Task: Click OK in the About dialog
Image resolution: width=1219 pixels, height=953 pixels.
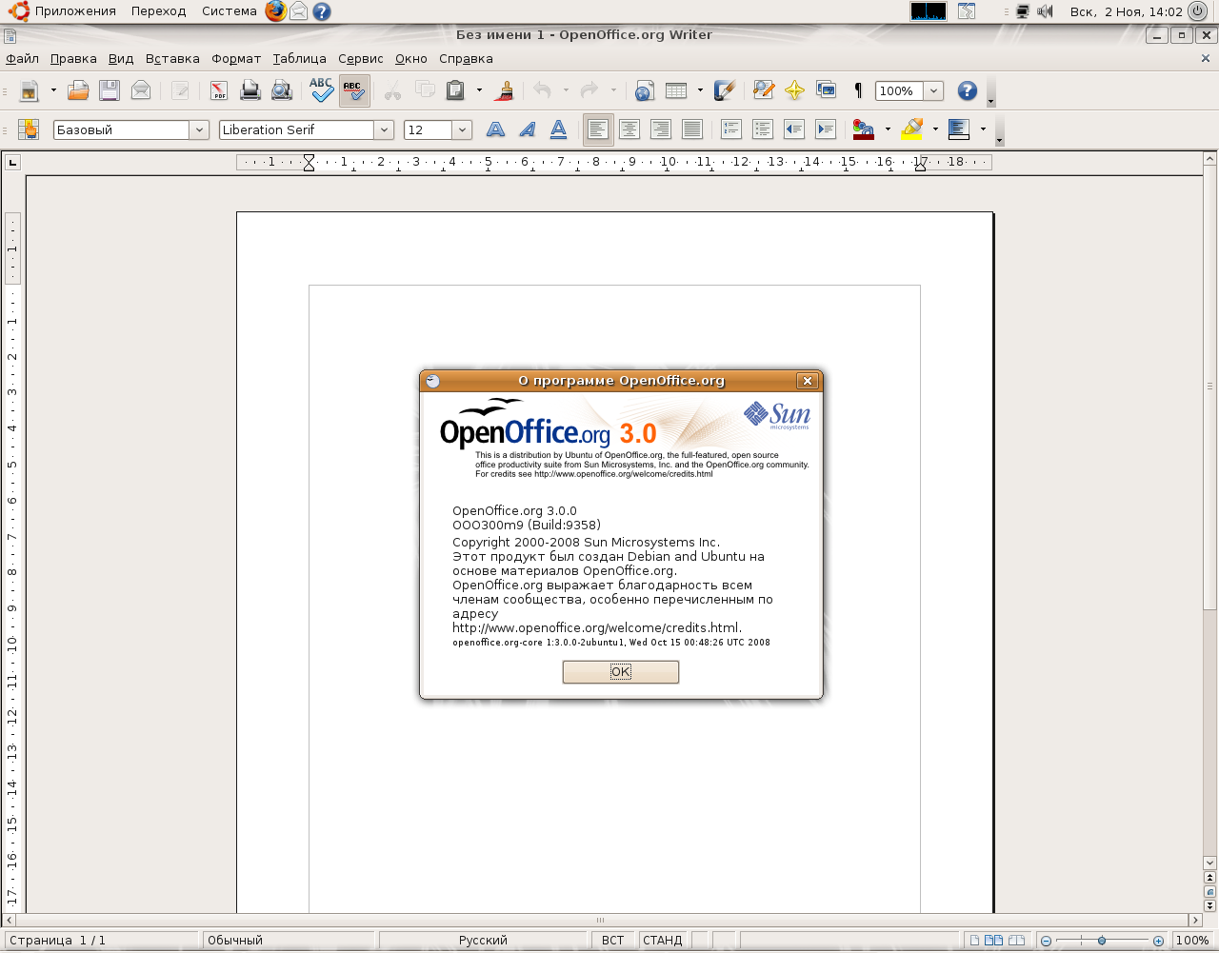Action: pos(621,672)
